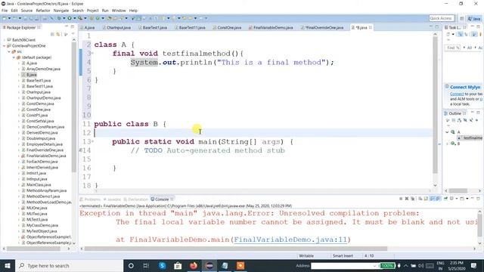This screenshot has width=484, height=272.
Task: Select A.java in Package Explorer
Action: coord(32,63)
